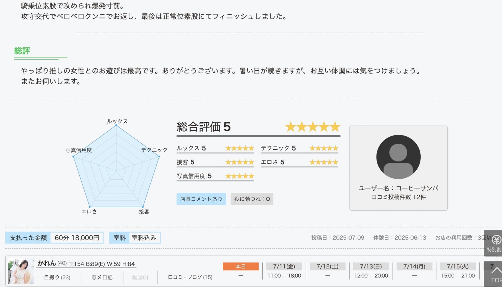502x287 pixels.
Task: Click the reviewer's profile avatar icon
Action: 398,157
